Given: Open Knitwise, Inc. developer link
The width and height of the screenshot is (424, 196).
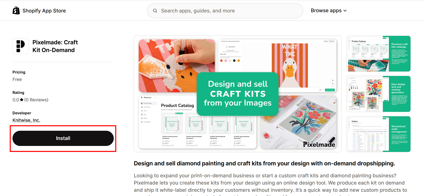Looking at the screenshot, I should tap(26, 120).
